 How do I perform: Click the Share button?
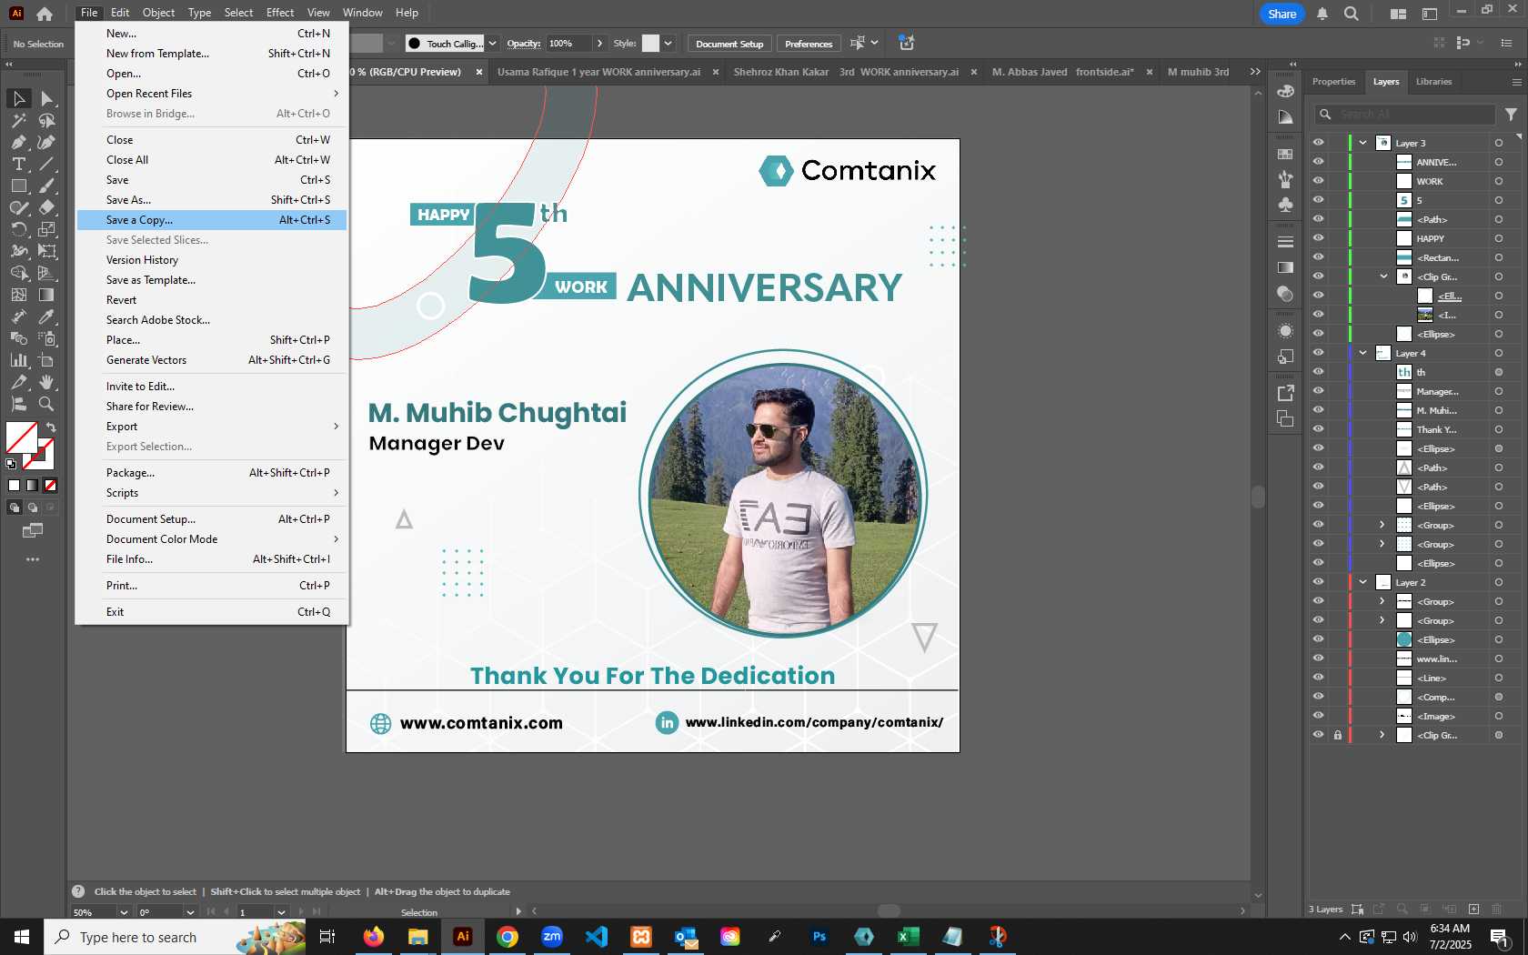click(x=1282, y=14)
